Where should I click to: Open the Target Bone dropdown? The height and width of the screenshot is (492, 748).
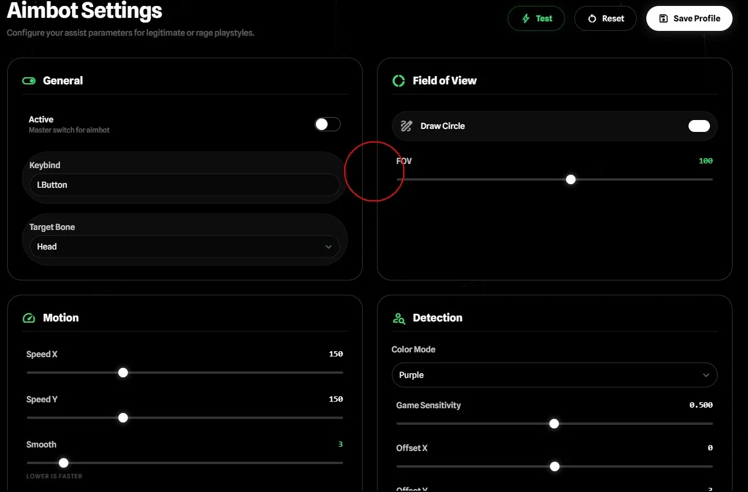pyautogui.click(x=185, y=247)
